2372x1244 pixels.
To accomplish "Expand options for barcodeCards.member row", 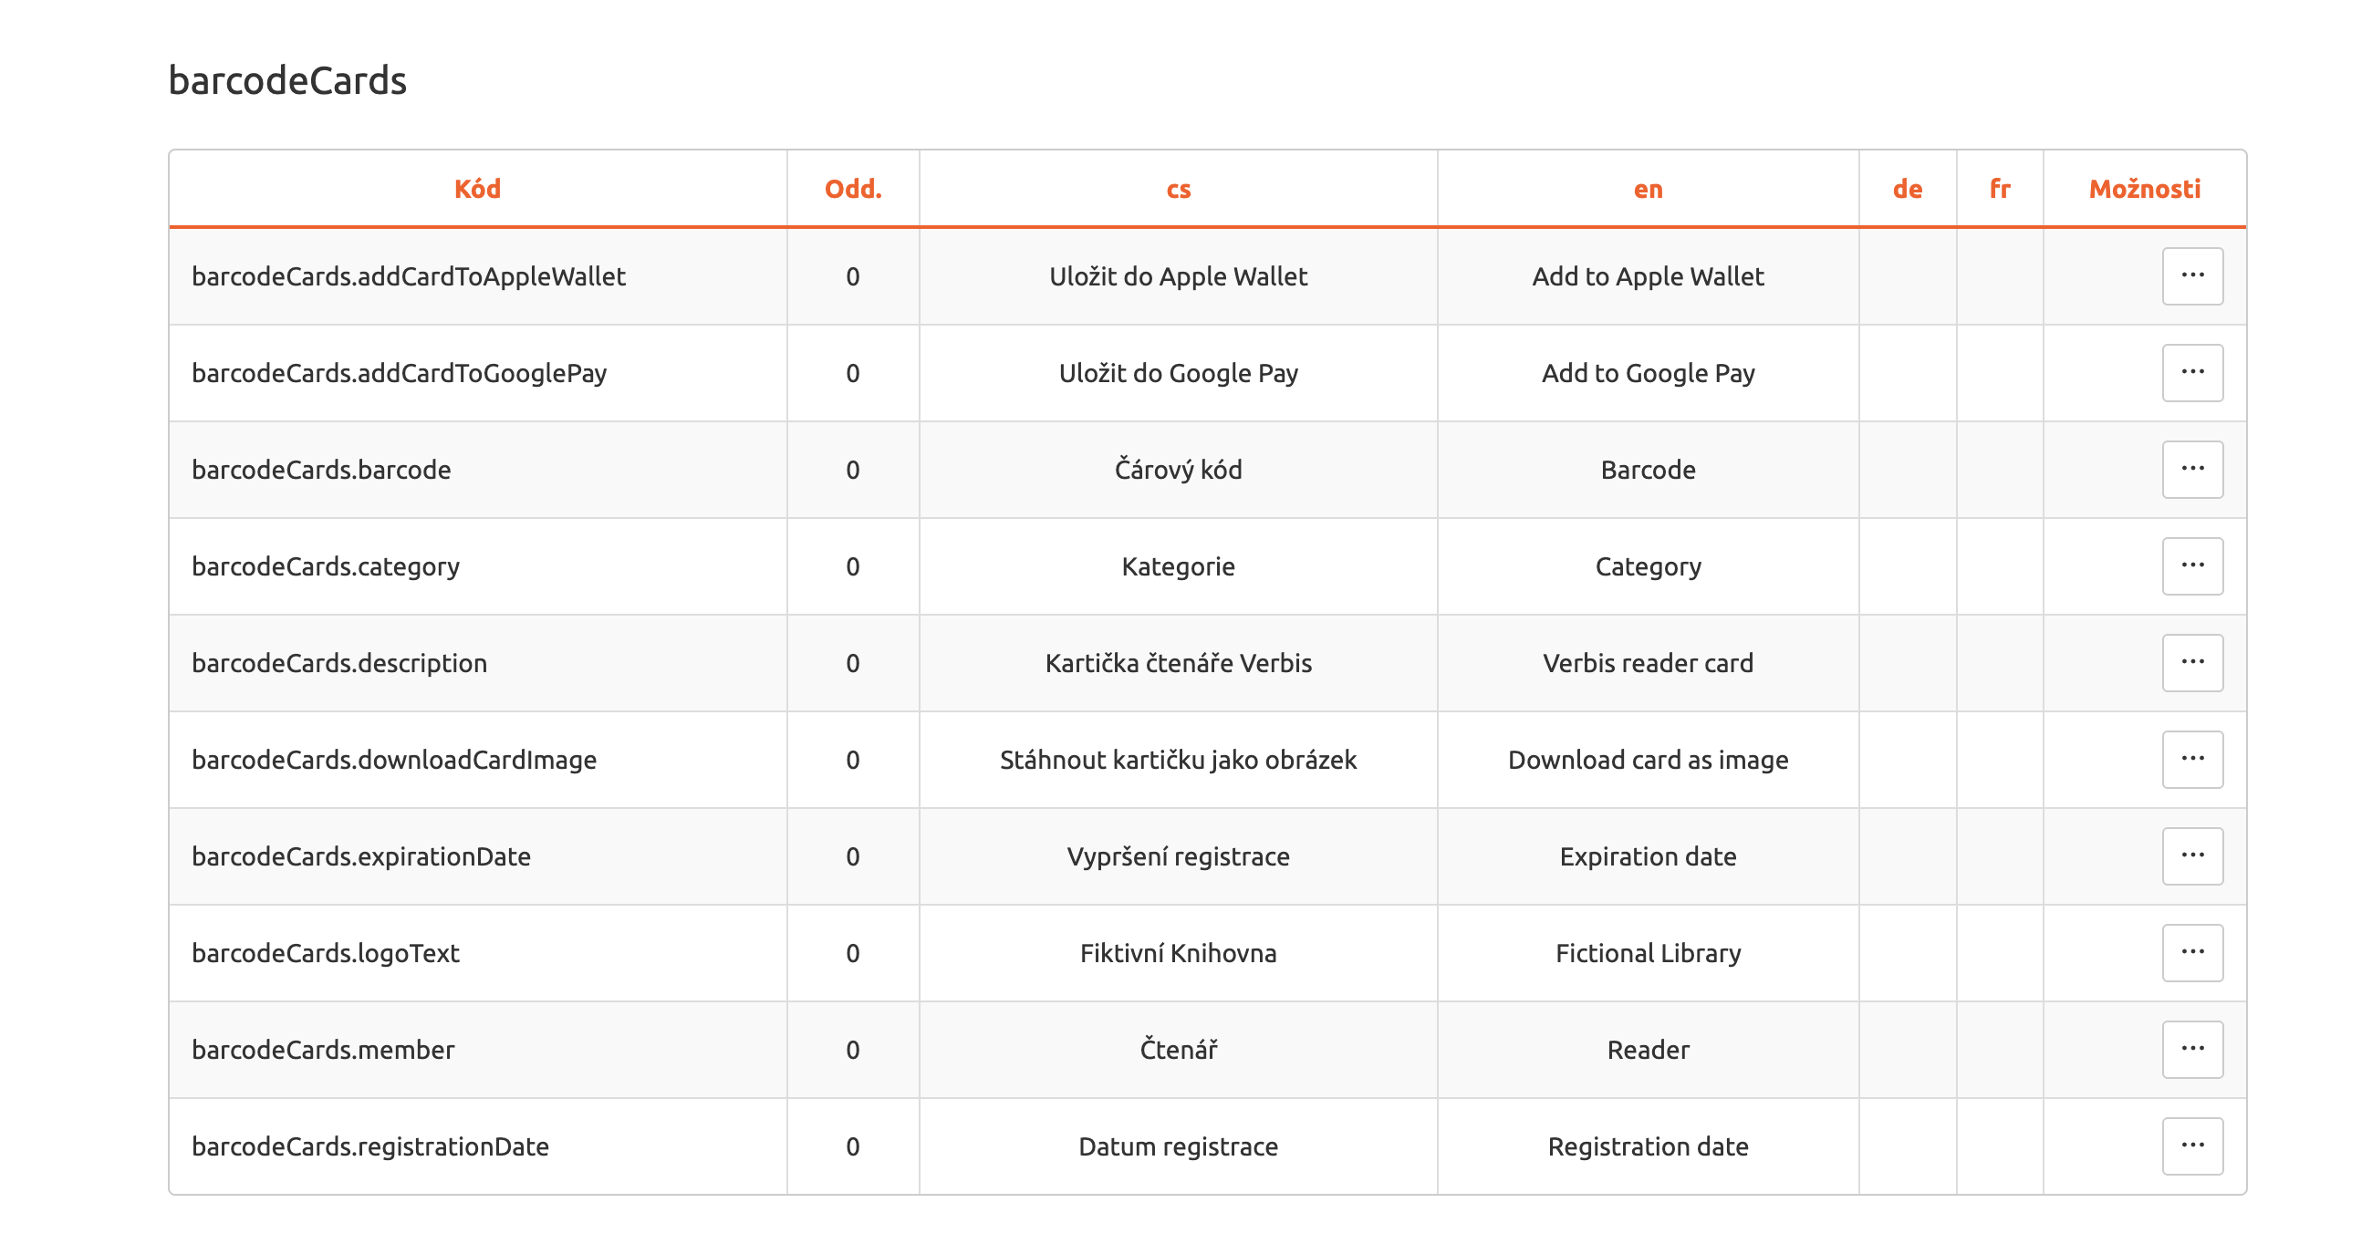I will point(2191,1050).
